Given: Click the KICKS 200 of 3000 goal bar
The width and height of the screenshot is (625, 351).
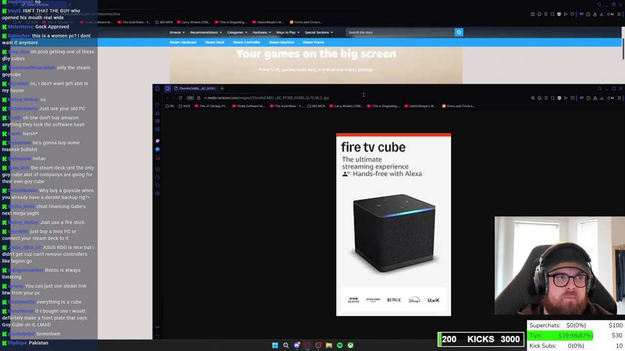Looking at the screenshot, I should [481, 339].
